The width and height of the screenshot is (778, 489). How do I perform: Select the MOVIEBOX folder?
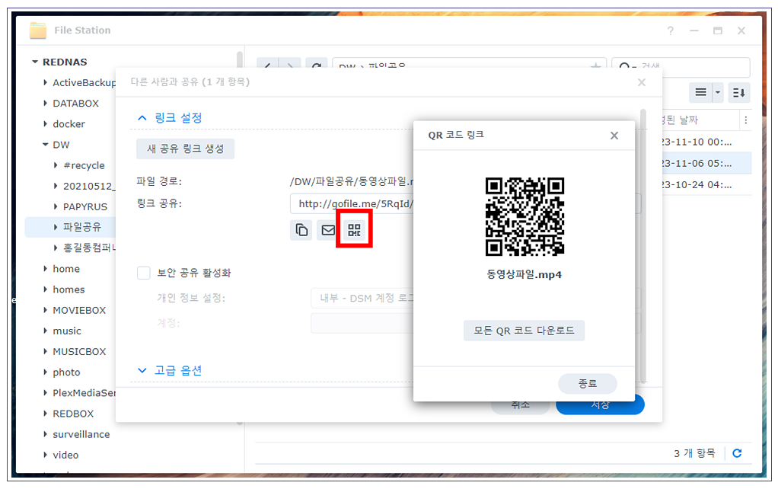pyautogui.click(x=79, y=310)
